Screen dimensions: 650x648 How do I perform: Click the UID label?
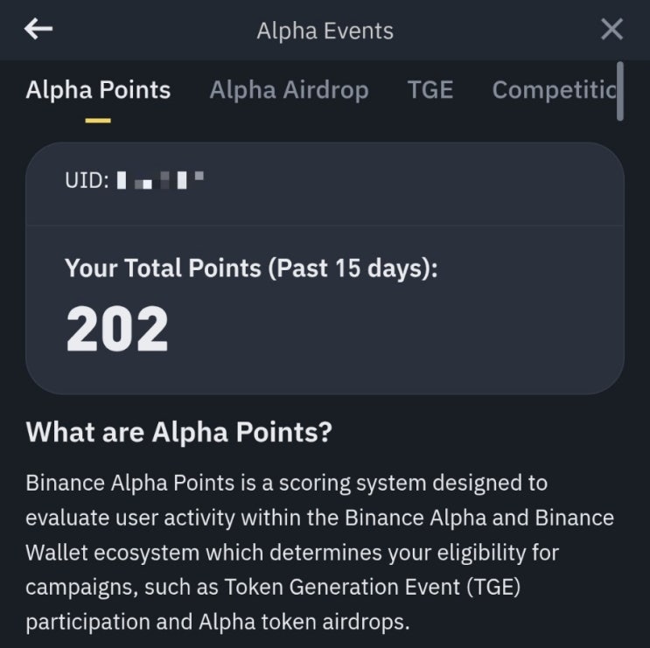click(87, 181)
